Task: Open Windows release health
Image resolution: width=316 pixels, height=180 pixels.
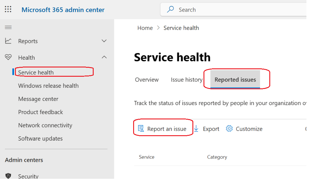Action: (x=48, y=86)
